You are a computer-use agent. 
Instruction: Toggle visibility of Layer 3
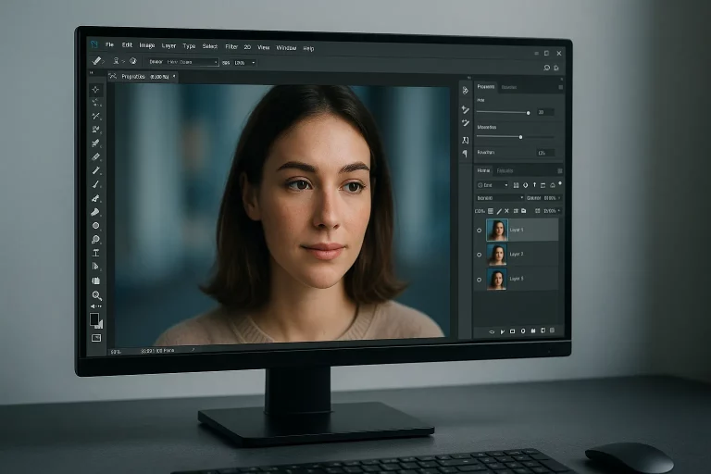[480, 279]
